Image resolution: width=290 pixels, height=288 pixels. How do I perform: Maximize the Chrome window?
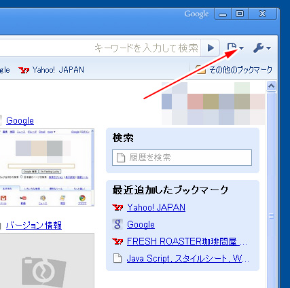(x=240, y=14)
